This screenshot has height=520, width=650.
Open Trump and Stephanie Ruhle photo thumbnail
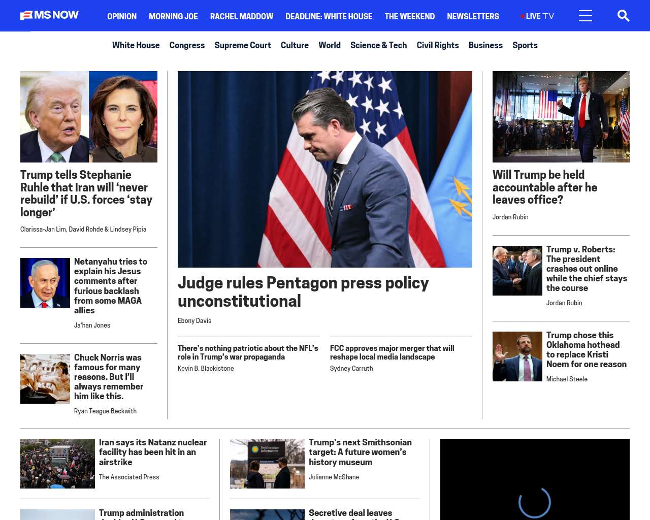click(89, 117)
